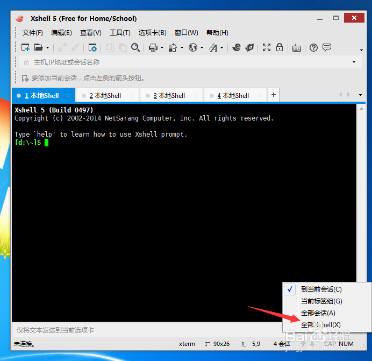Open the tab list dropdown arrow
This screenshot has width=372, height=361.
click(x=360, y=95)
